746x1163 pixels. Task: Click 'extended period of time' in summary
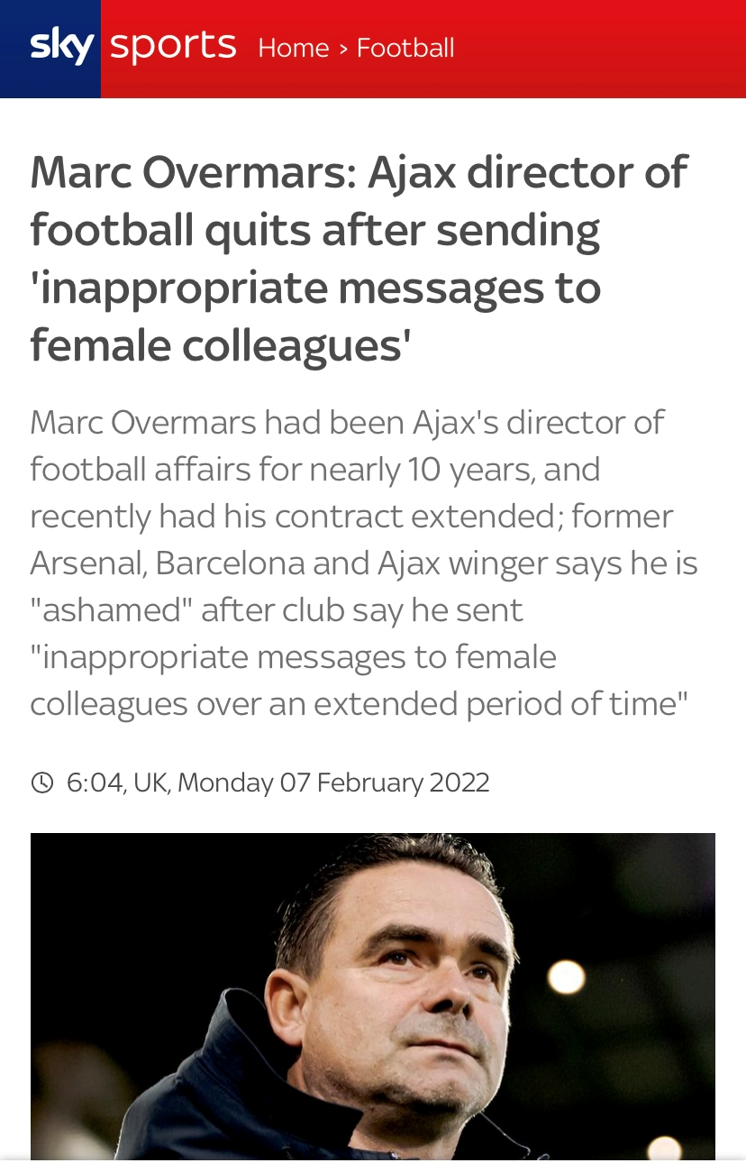514,703
